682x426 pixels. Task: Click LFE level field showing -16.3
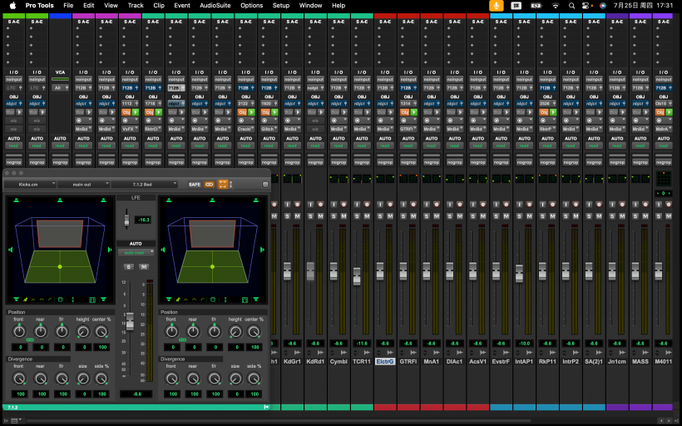[x=143, y=220]
